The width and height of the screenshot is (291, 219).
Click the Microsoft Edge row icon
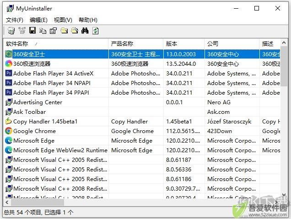(x=9, y=140)
